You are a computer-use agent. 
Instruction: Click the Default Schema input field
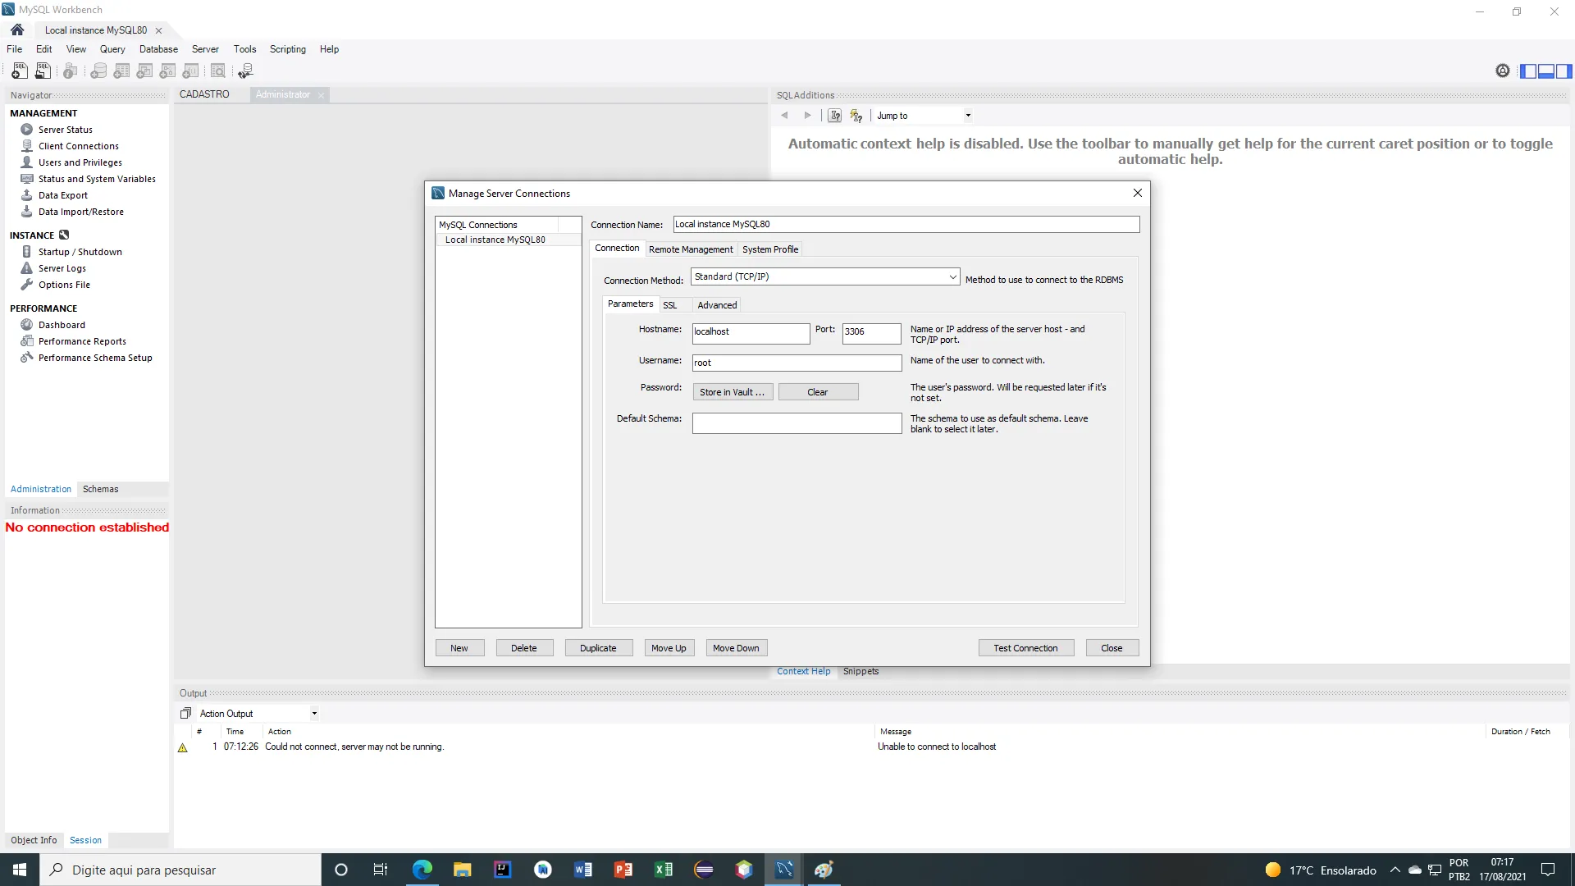pos(796,423)
